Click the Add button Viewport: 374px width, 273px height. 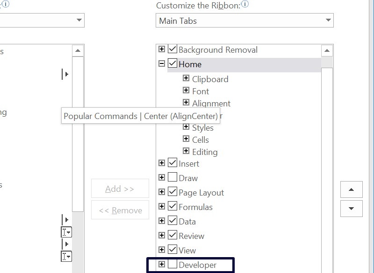click(x=120, y=189)
